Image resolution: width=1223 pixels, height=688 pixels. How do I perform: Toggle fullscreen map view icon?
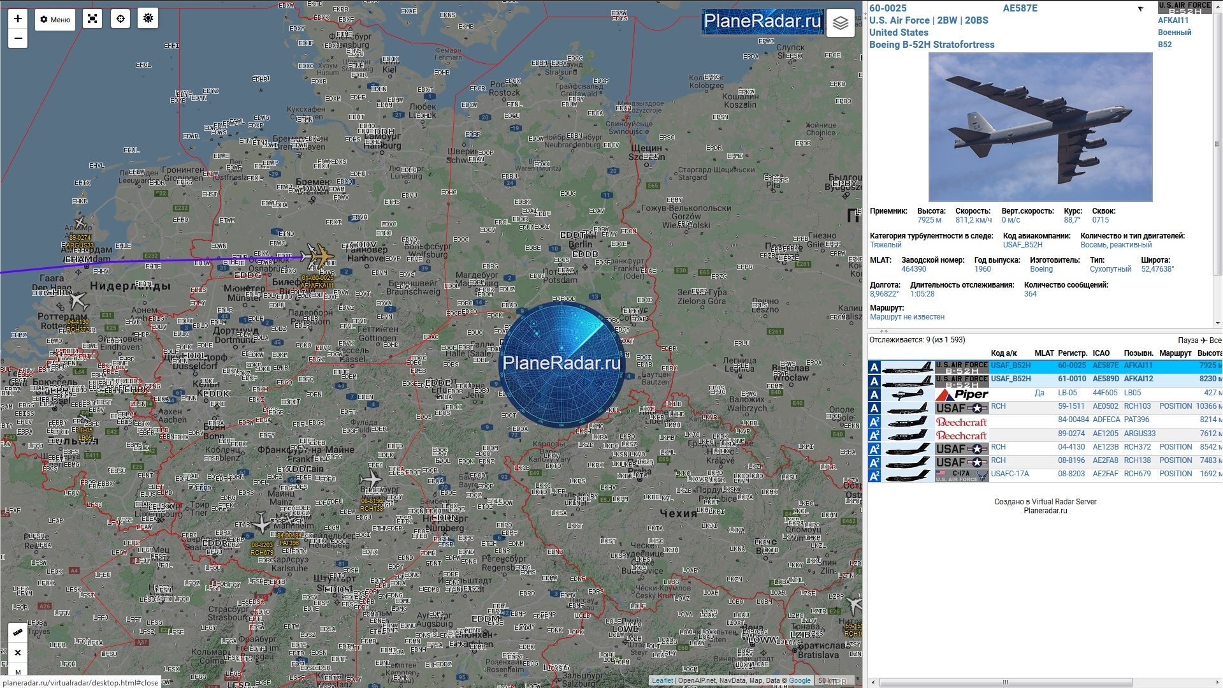click(x=92, y=19)
